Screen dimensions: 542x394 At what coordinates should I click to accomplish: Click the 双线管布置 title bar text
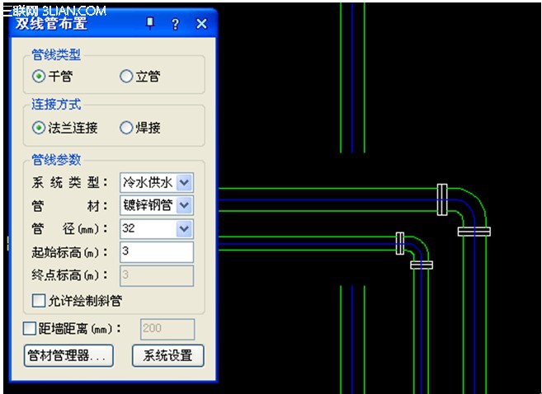51,23
